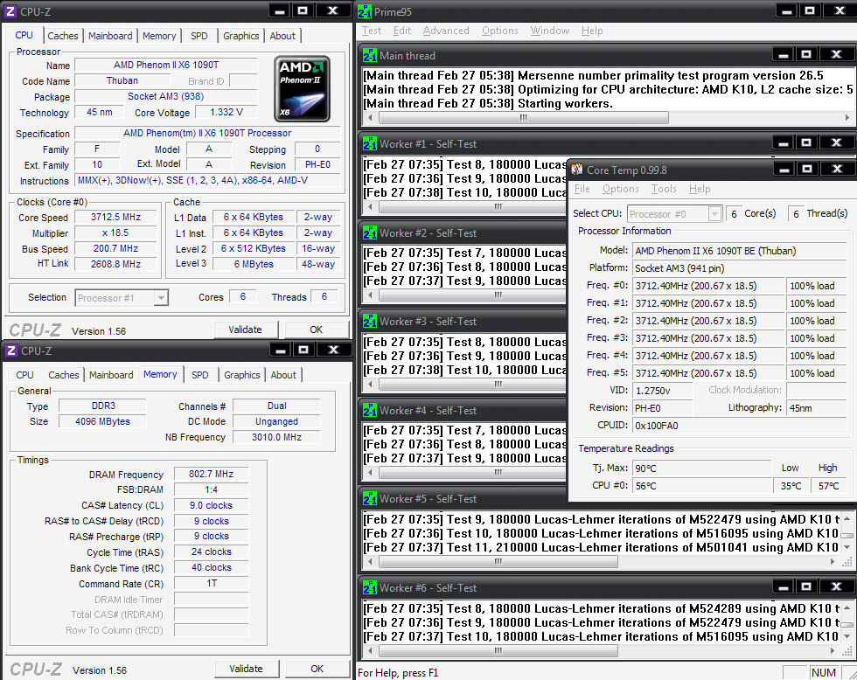Click the Worker #6 horizontal scrollbar thumb

pyautogui.click(x=498, y=650)
